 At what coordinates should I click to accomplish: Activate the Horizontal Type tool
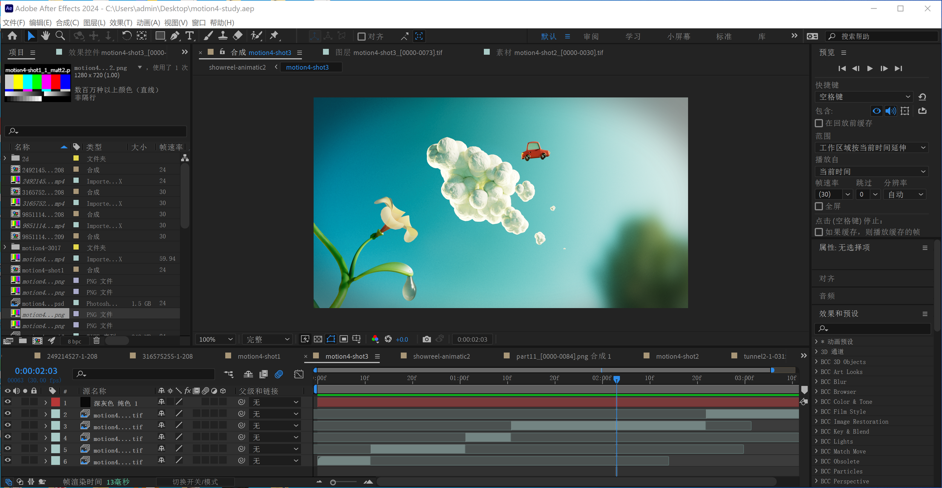coord(190,36)
